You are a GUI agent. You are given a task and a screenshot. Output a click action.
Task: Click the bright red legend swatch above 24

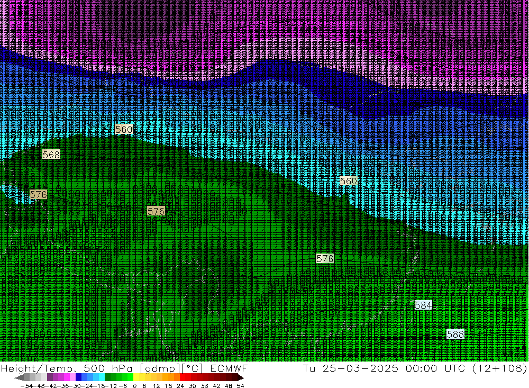(x=183, y=377)
